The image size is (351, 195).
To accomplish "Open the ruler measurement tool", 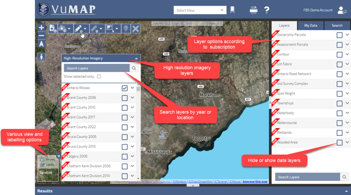I will point(94,29).
